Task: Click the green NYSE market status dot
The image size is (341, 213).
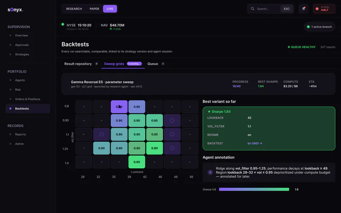Action: pos(63,24)
